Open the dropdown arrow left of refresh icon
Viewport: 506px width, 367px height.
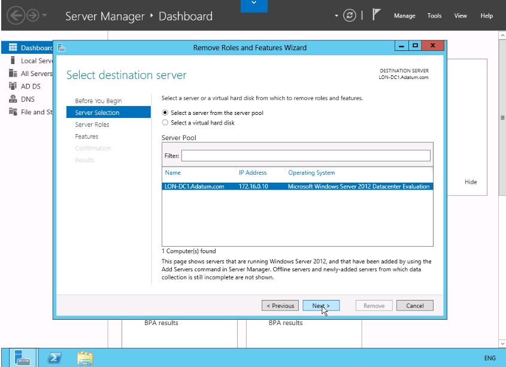pyautogui.click(x=337, y=16)
